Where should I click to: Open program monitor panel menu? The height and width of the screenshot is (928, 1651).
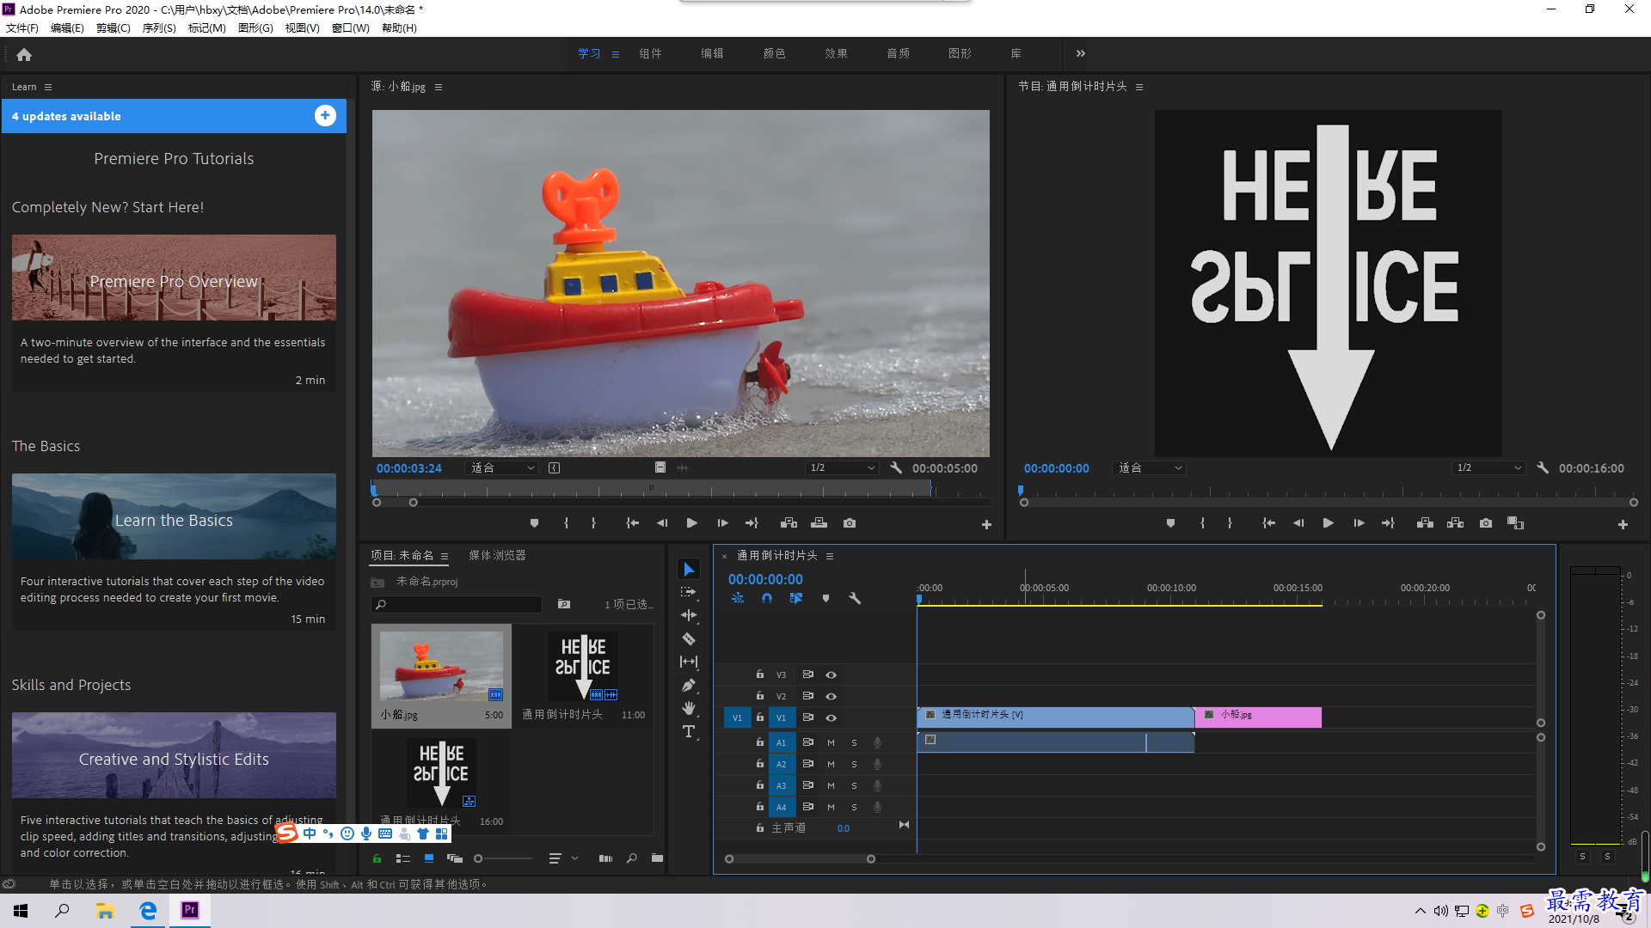pos(1139,87)
